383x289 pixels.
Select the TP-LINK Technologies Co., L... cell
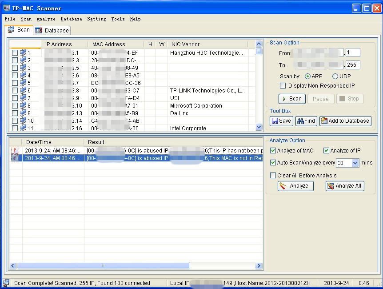point(207,90)
